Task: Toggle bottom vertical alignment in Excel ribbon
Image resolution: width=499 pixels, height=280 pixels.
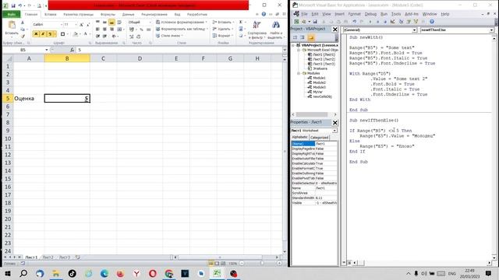Action: click(x=111, y=23)
